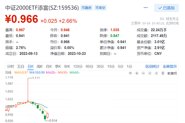Image resolution: width=185 pixels, height=123 pixels.
Task: Click the 321 球友关注 followers text
Action: [x=169, y=19]
